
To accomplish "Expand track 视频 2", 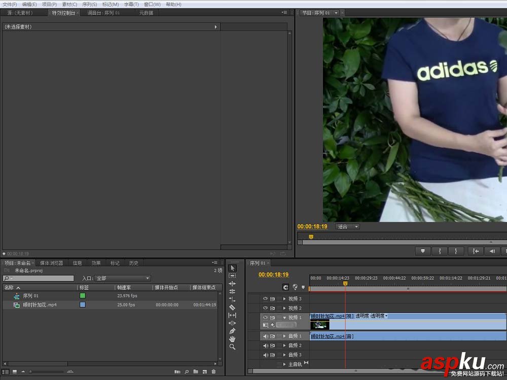I will click(x=284, y=308).
